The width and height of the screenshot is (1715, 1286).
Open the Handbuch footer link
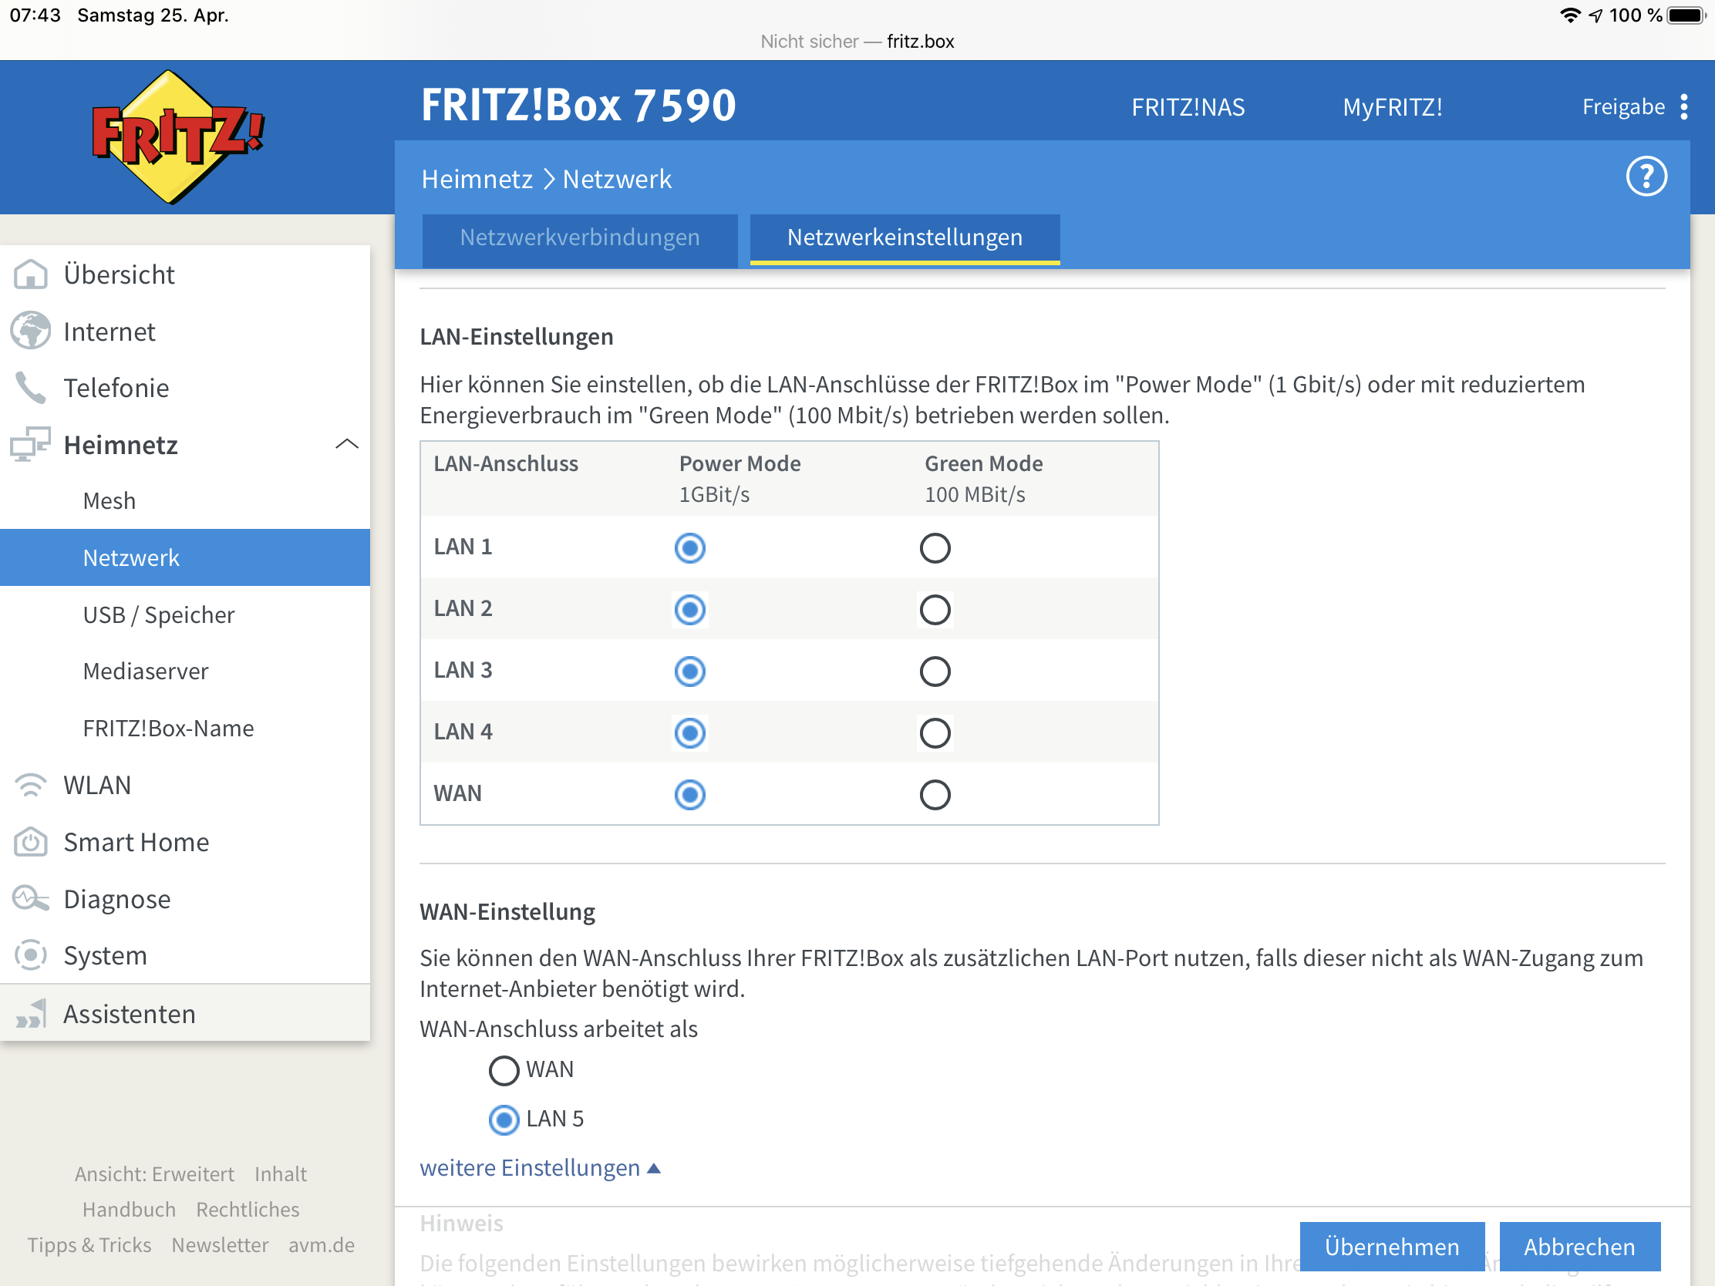tap(129, 1209)
